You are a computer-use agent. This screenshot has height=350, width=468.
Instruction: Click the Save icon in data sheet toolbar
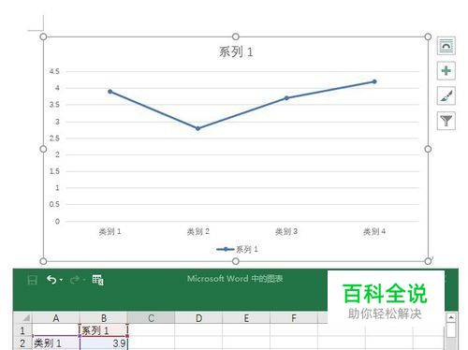(x=32, y=280)
